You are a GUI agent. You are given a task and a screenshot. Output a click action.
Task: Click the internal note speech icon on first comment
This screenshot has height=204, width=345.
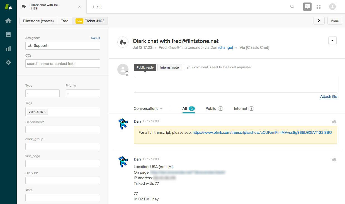tap(334, 122)
